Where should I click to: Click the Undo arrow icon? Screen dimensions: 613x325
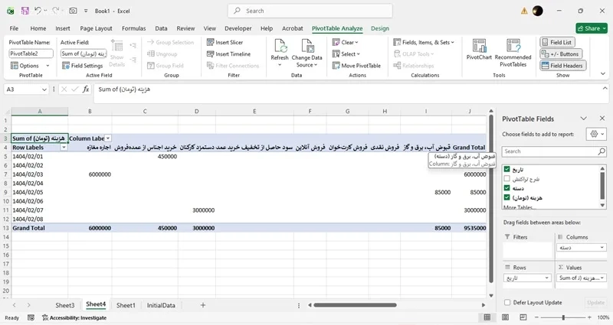tap(38, 11)
